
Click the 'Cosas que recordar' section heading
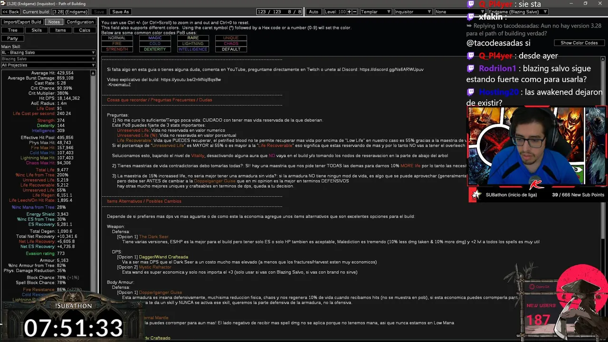[159, 100]
